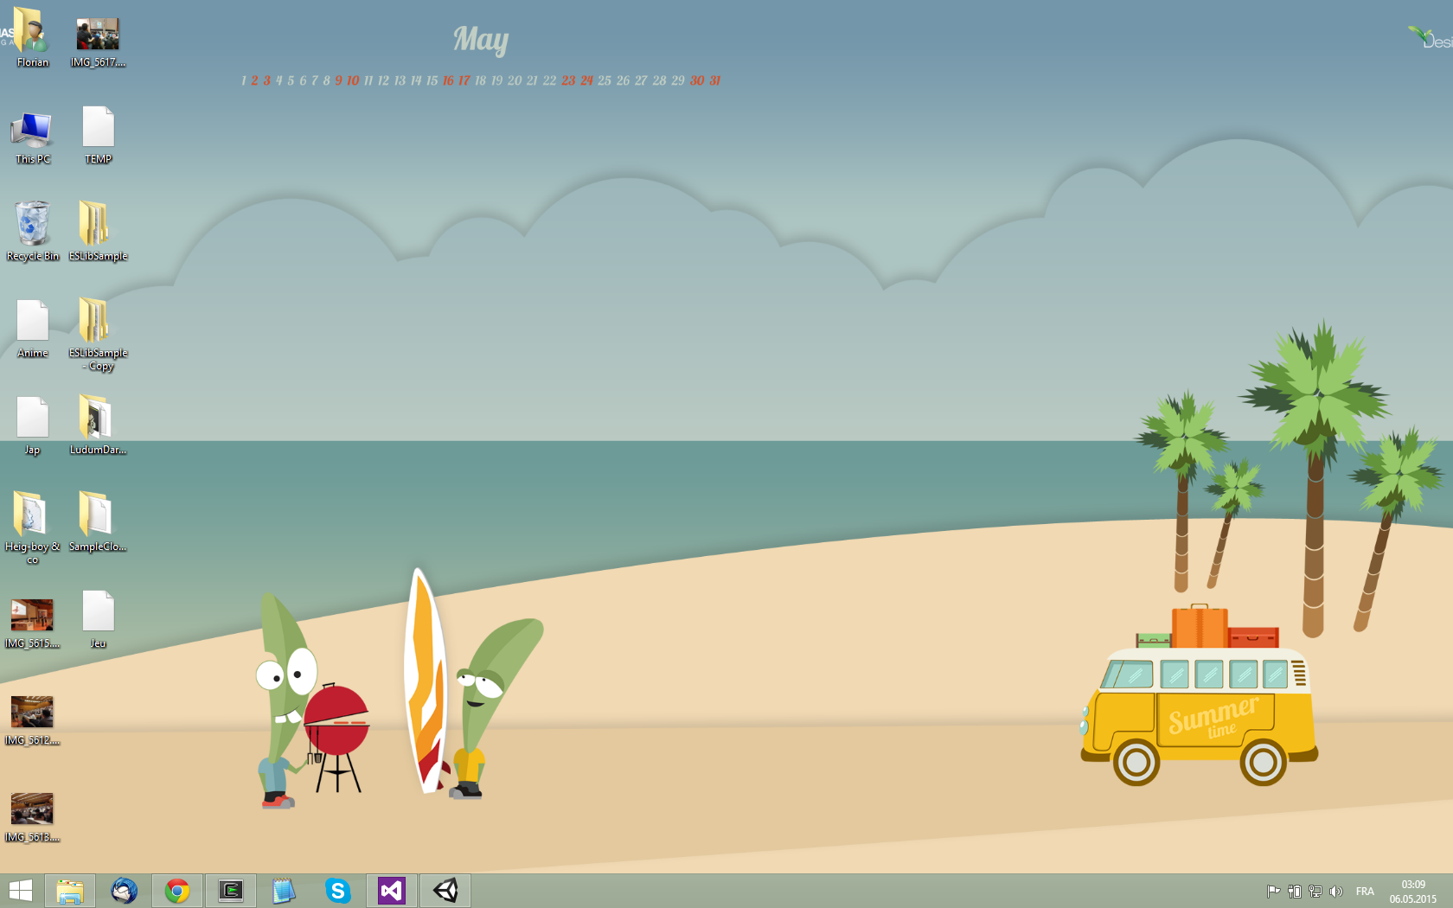Image resolution: width=1453 pixels, height=908 pixels.
Task: Select the IMG_5617 image thumbnail
Action: pyautogui.click(x=98, y=36)
